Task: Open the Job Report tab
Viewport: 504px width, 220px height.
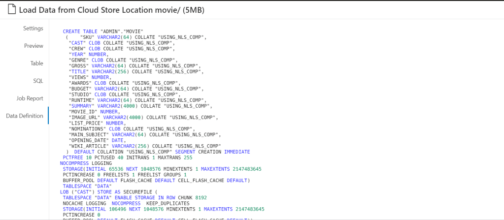Action: (x=30, y=98)
